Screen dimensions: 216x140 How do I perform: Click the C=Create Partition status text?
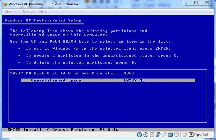click(x=71, y=130)
